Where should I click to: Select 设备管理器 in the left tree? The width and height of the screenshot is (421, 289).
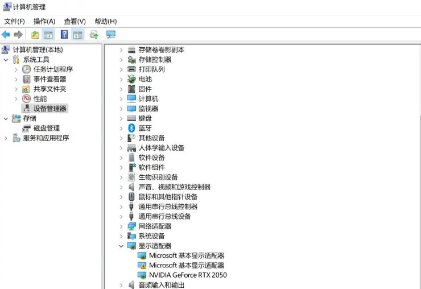49,109
